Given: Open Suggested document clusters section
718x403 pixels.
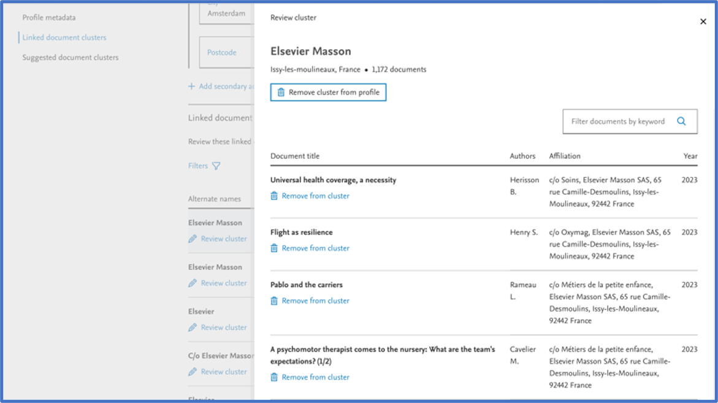Looking at the screenshot, I should click(x=71, y=58).
